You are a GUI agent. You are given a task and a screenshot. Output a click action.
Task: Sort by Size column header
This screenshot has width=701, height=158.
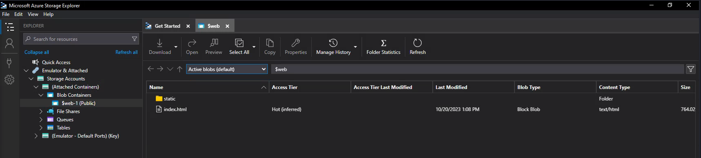[x=687, y=87]
